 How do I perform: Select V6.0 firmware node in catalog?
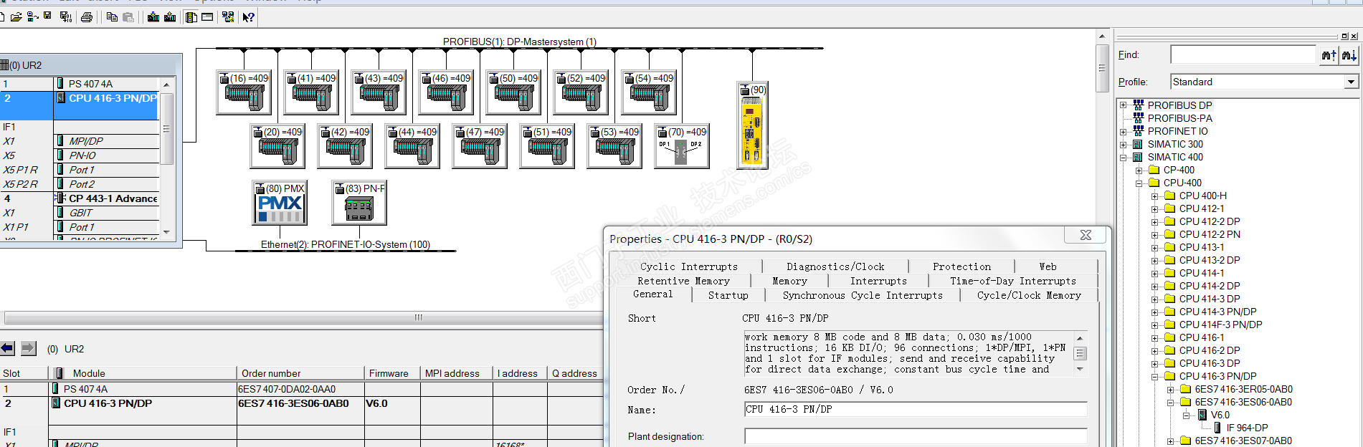tap(1220, 415)
